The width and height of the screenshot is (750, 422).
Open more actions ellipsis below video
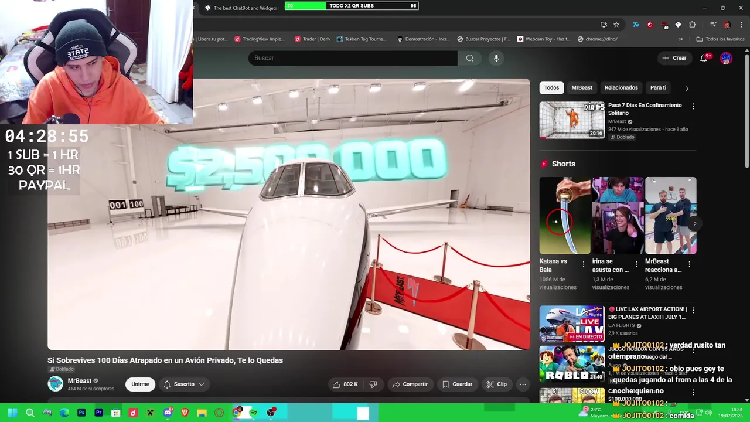click(523, 384)
